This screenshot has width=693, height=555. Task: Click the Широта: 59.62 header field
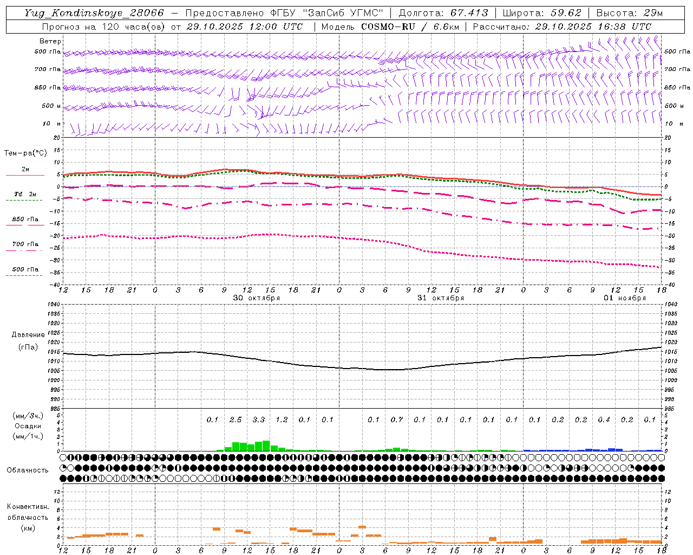(x=542, y=13)
